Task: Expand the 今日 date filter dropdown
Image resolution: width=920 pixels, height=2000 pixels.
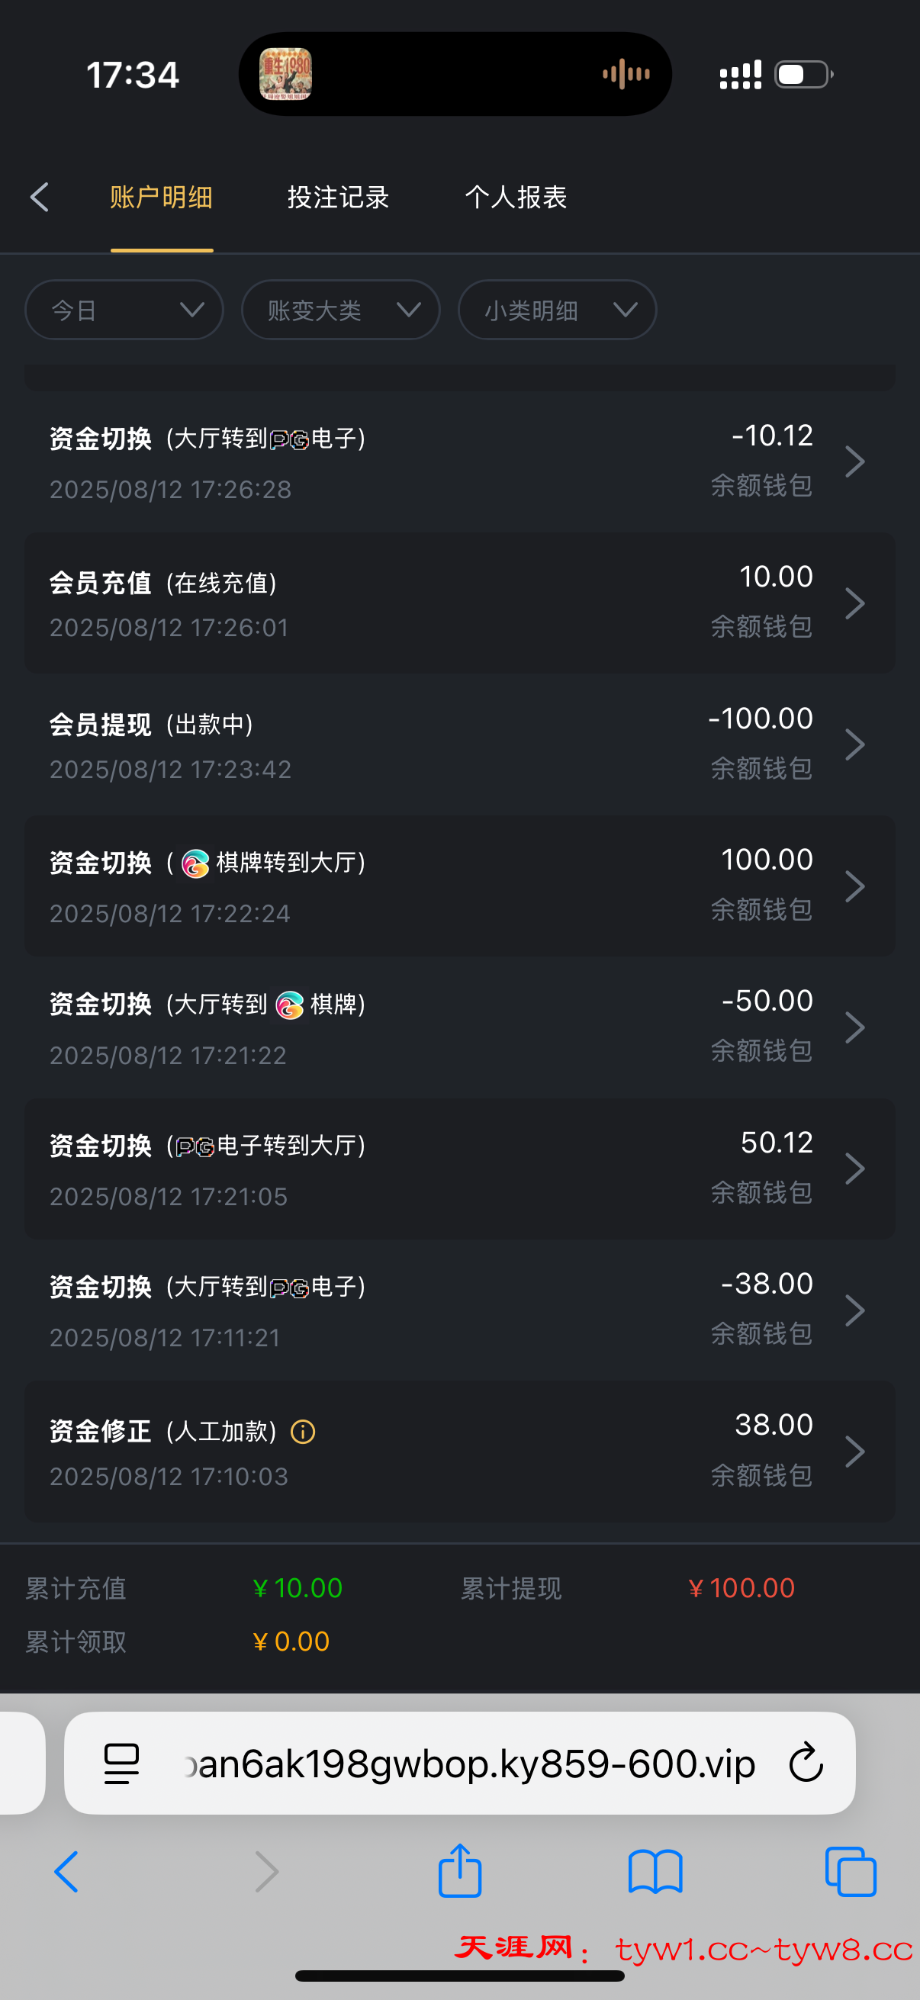Action: pyautogui.click(x=124, y=310)
